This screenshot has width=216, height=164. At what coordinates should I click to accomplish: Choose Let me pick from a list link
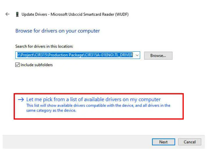pos(93,100)
